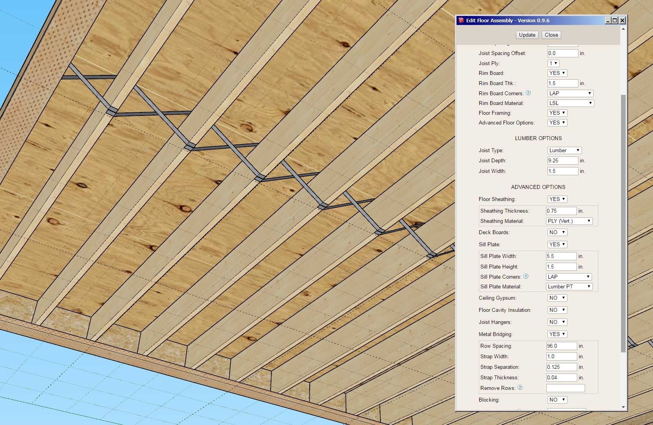Open the Rim Board YES dropdown
Viewport: 653px width, 425px height.
click(x=557, y=73)
